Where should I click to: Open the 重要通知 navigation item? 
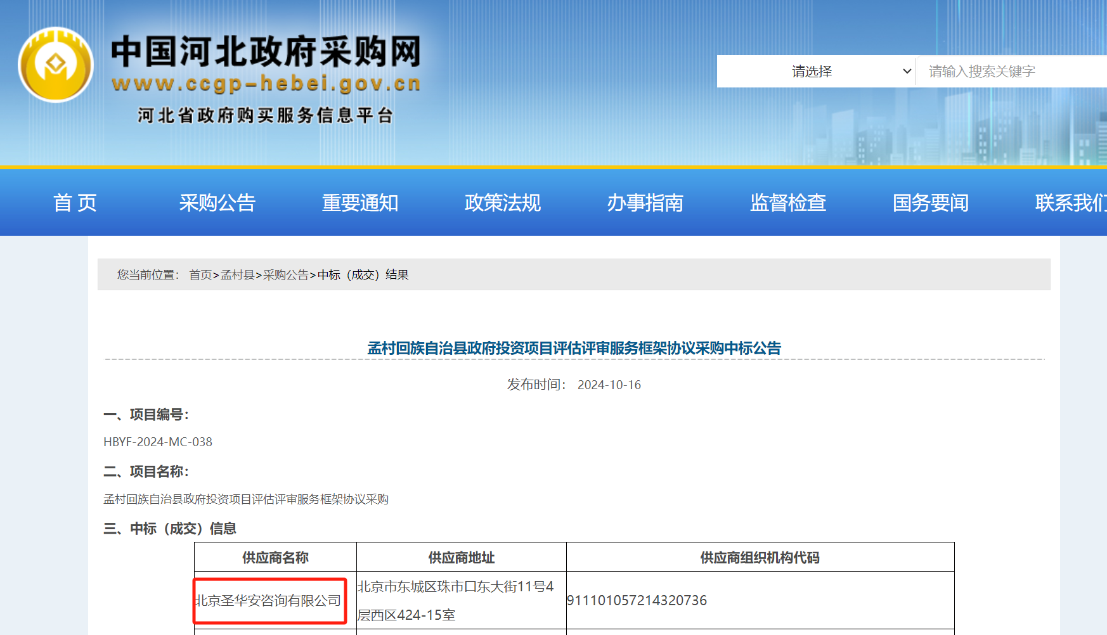click(360, 203)
